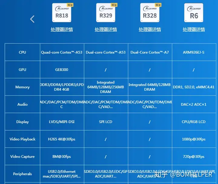Screen dimensions: 218x184
Task: Select the LVDS/MIPI-DSI display cell
Action: click(x=62, y=122)
